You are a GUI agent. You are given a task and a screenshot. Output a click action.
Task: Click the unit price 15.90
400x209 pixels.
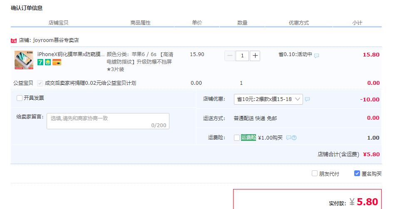click(x=197, y=54)
